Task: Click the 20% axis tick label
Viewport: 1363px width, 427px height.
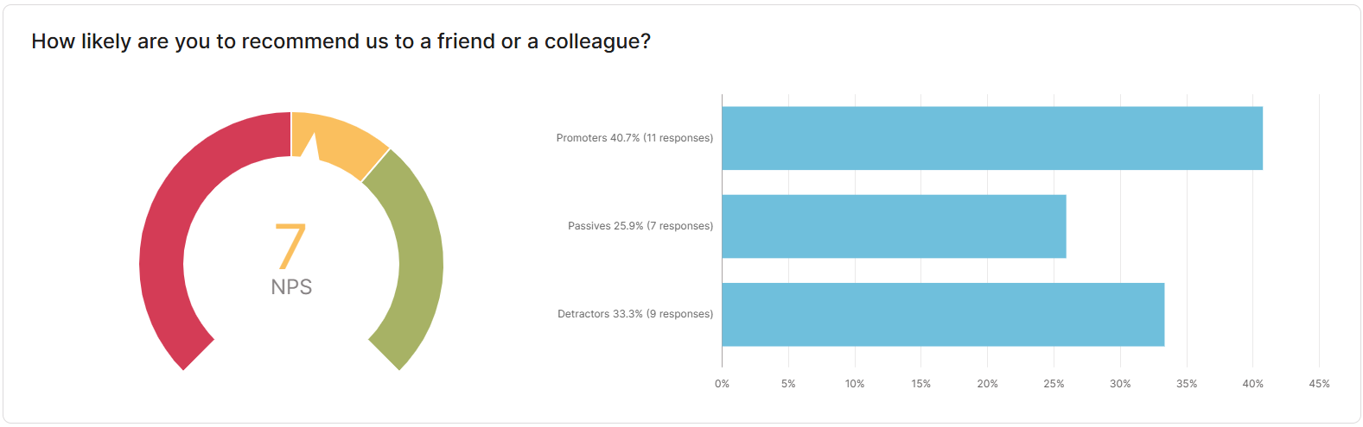Action: point(987,384)
